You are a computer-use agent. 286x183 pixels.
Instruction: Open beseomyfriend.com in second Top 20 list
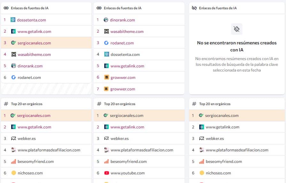click(129, 162)
